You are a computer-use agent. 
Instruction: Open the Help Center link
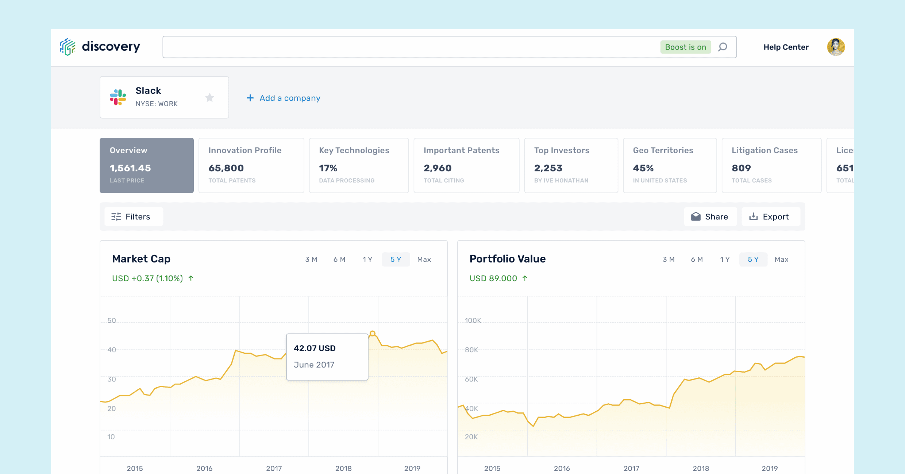(786, 47)
